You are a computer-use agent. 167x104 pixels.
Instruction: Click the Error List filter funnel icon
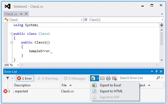(8, 78)
